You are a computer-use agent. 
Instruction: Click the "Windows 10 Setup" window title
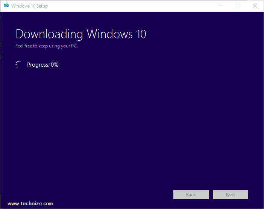tap(29, 6)
